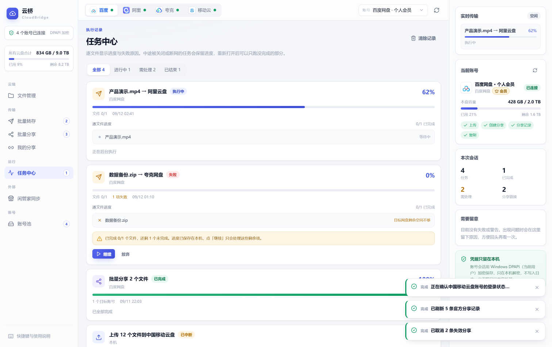552x347 pixels.
Task: Click the 失败 status tag
Action: [173, 175]
